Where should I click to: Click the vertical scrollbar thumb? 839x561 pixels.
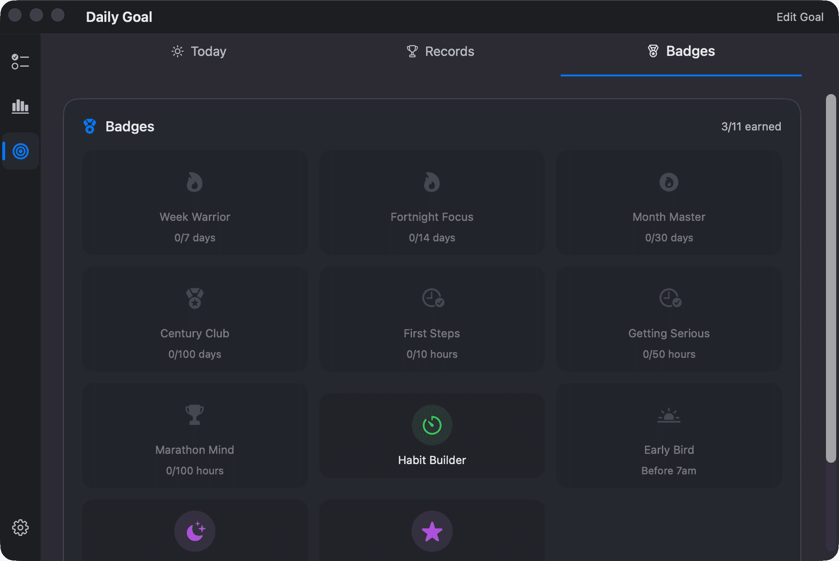click(x=831, y=278)
